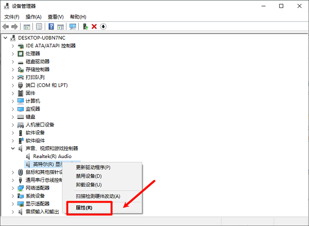
Task: Click the 显示适配器 display adapter icon
Action: 21,204
